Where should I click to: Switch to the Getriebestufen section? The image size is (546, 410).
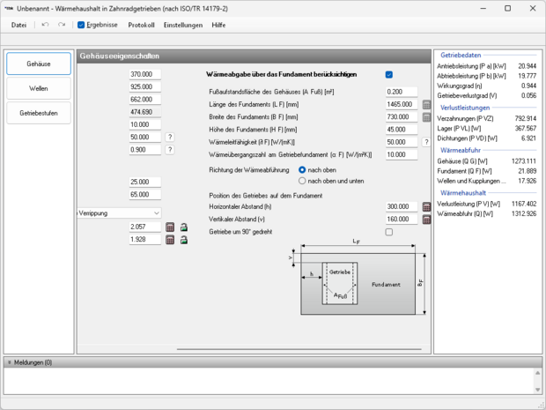[38, 113]
